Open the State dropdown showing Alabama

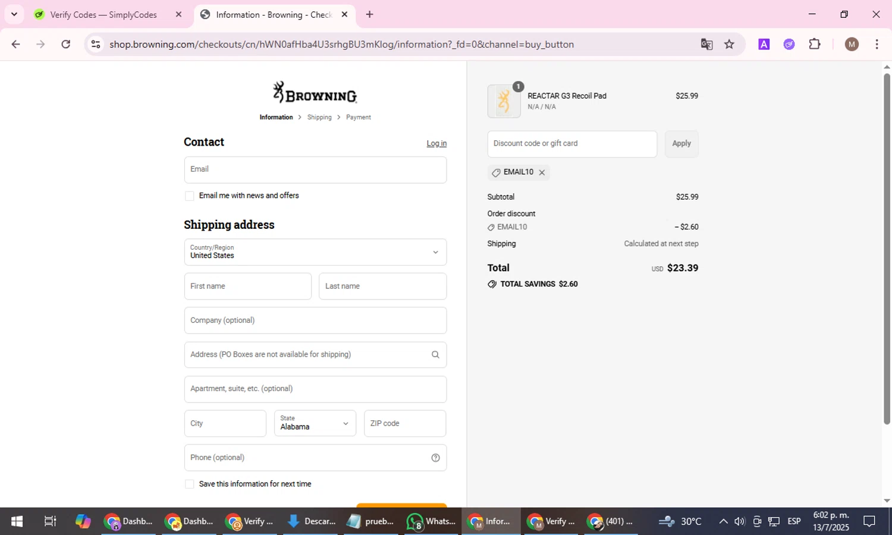pyautogui.click(x=315, y=423)
